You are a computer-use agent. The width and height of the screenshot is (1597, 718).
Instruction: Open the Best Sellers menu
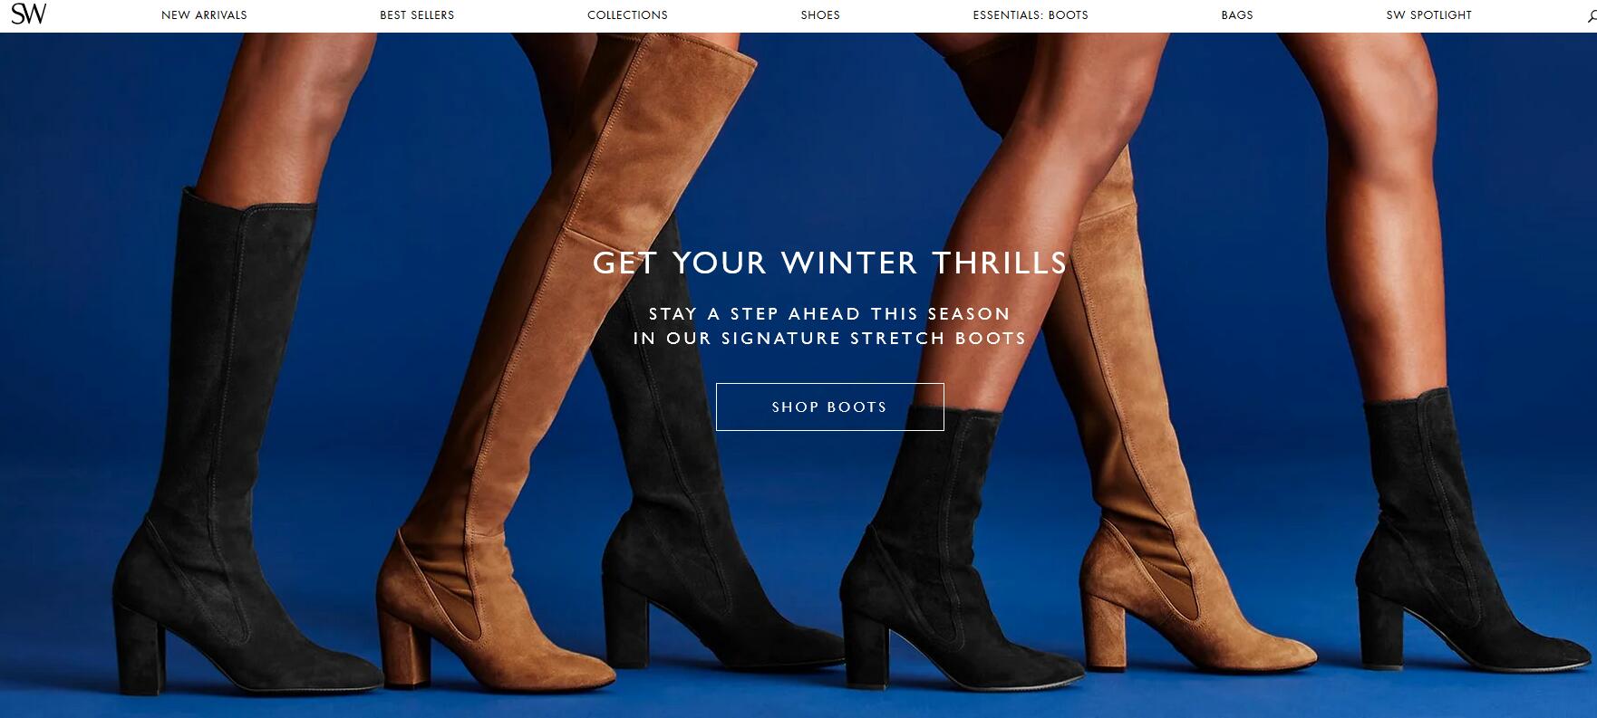click(417, 15)
